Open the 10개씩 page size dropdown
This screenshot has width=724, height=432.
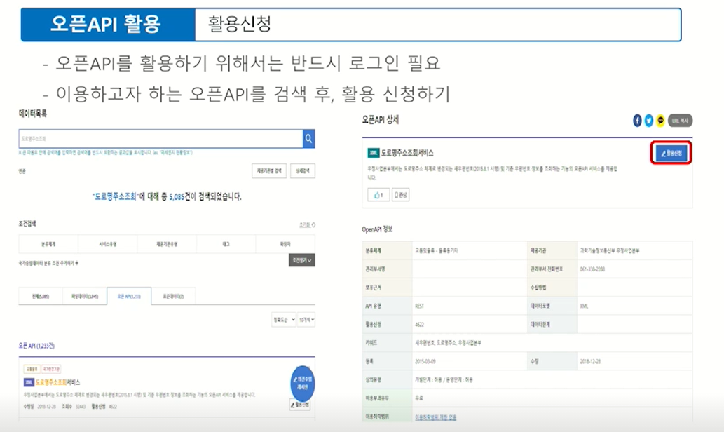click(306, 320)
